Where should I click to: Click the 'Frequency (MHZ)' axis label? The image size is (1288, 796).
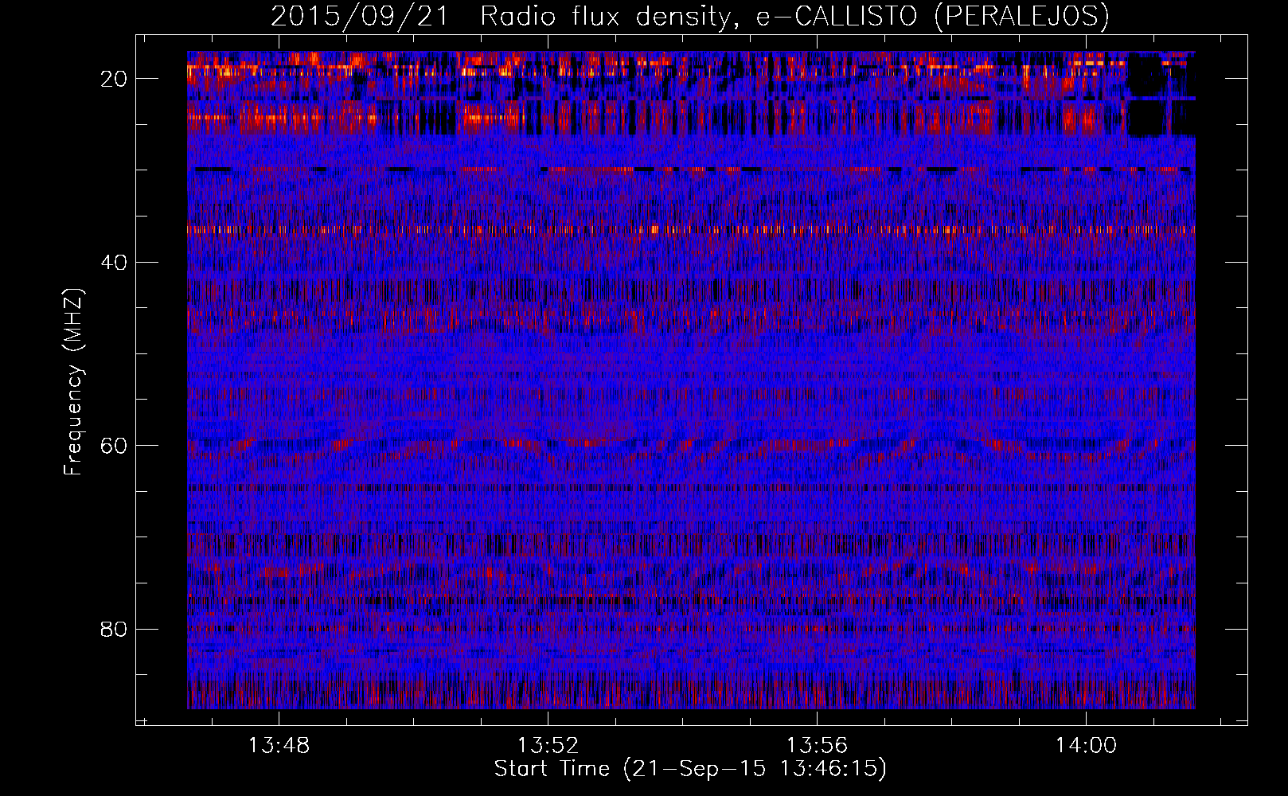pos(73,382)
